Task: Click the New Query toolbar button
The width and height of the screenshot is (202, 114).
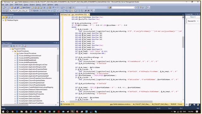Action: 25,8
